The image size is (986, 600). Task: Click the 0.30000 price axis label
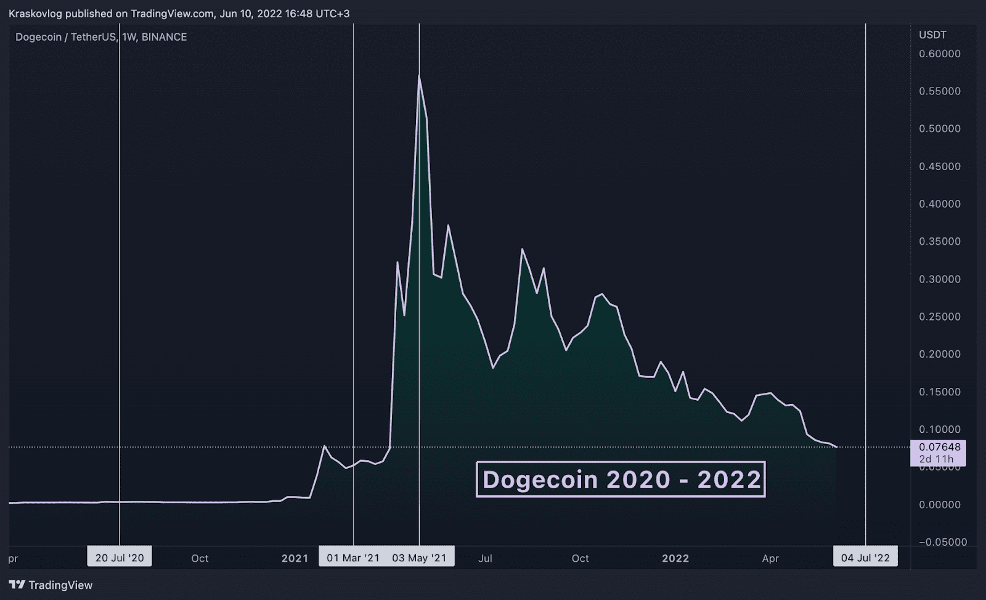click(940, 279)
